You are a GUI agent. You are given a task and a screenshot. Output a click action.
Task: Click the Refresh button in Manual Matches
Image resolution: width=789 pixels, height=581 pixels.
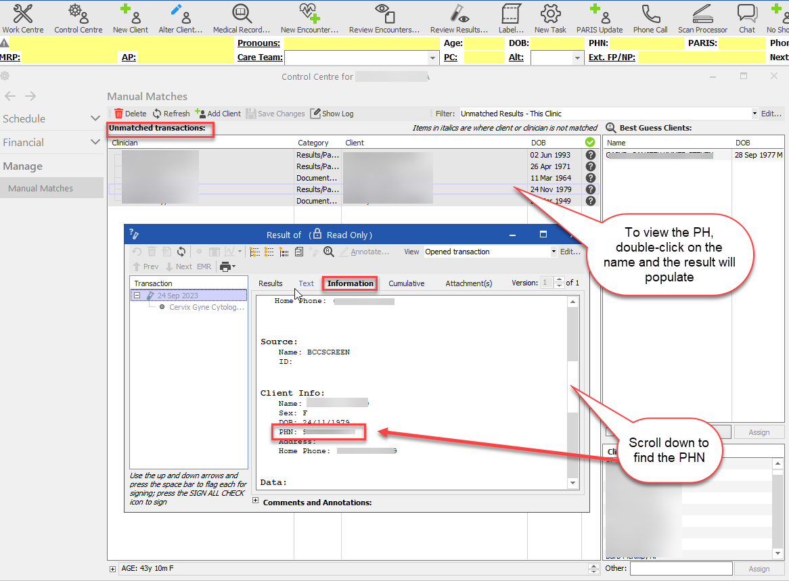click(171, 114)
